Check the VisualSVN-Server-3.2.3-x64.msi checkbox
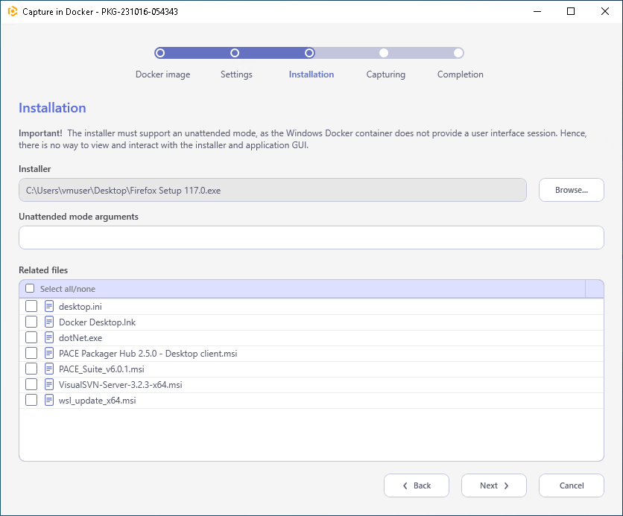This screenshot has height=516, width=623. pos(31,384)
